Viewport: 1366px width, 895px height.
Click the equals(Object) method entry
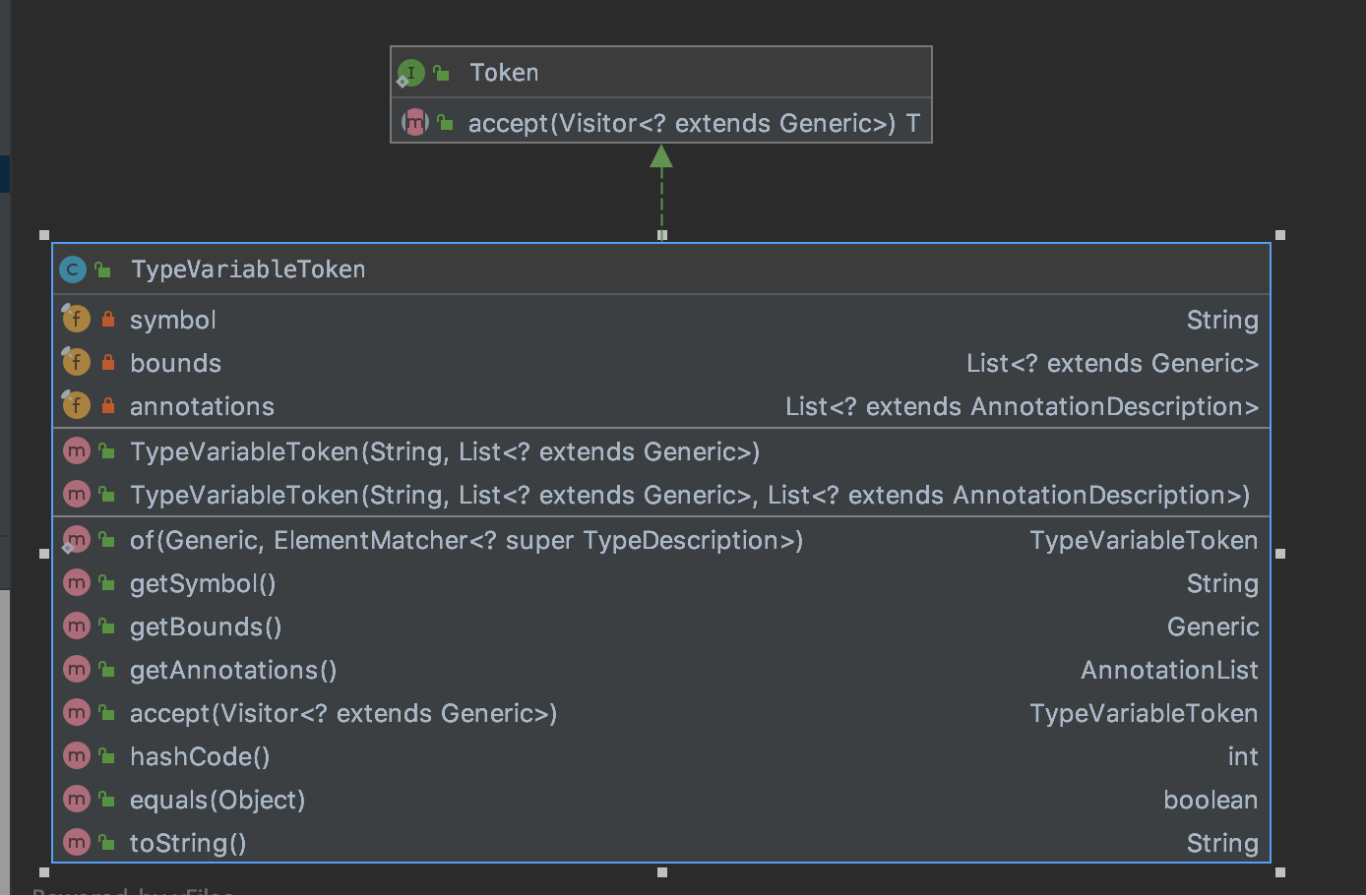tap(217, 800)
